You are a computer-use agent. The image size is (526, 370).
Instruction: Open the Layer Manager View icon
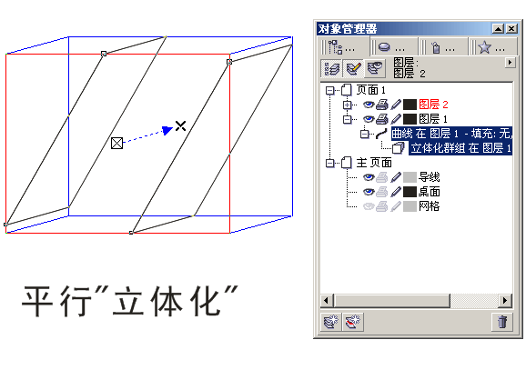(x=375, y=69)
